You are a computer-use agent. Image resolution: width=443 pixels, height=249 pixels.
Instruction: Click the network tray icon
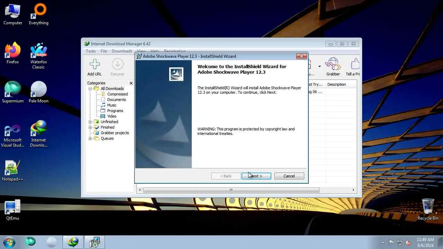[400, 242]
